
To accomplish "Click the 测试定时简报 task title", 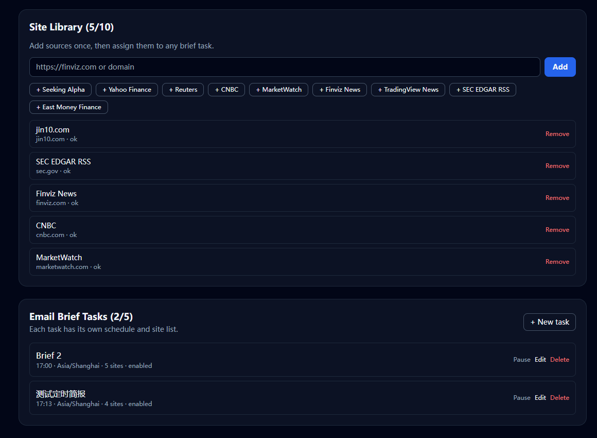I will 61,394.
